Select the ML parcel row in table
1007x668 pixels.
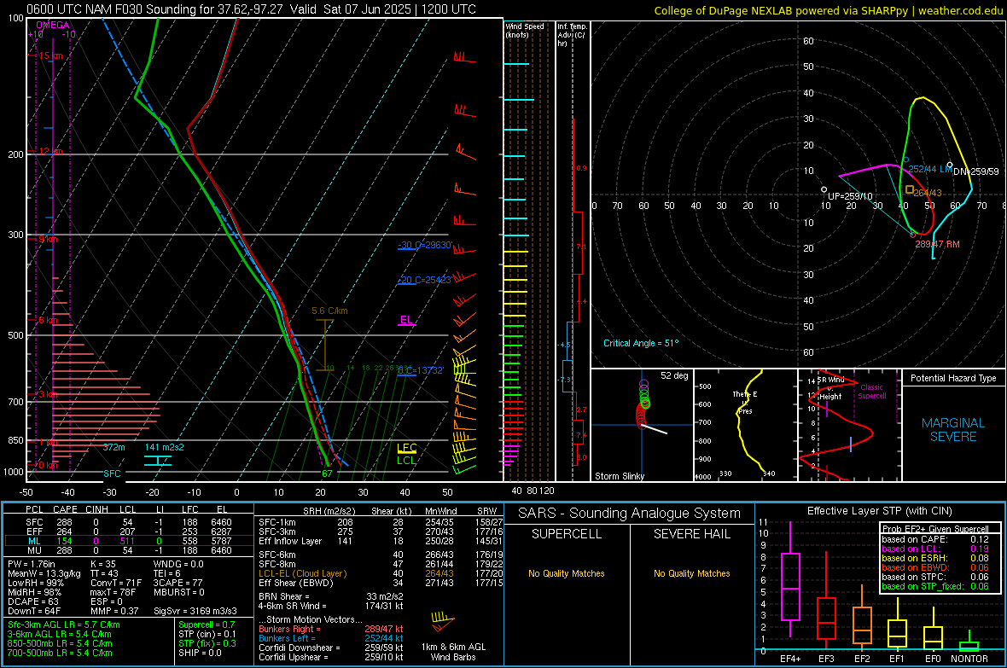click(x=129, y=541)
